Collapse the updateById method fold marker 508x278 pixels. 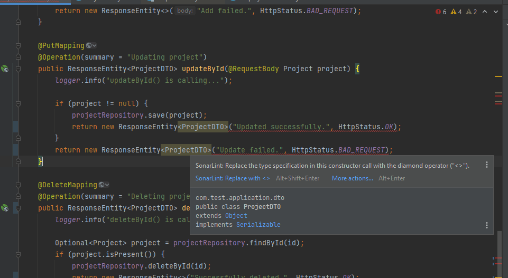tap(18, 69)
